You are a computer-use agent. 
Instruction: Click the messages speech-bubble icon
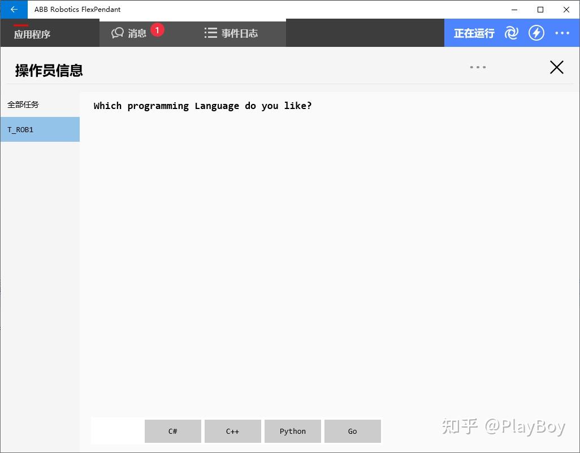[x=117, y=33]
